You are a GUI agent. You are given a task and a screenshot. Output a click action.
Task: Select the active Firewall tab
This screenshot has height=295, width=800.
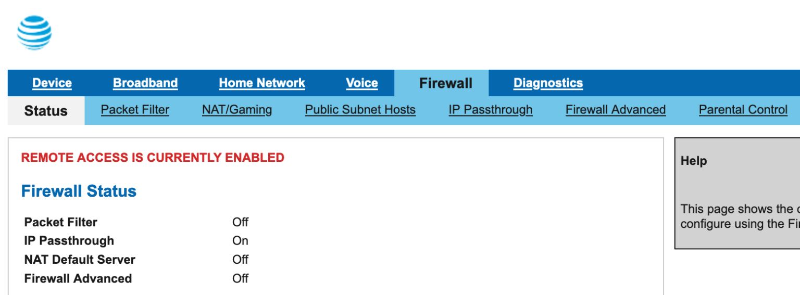pyautogui.click(x=446, y=84)
